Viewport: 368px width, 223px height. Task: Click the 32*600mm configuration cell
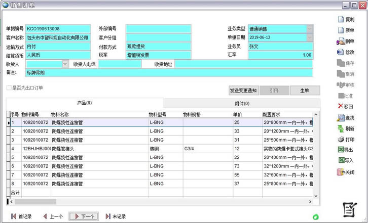coord(288,175)
